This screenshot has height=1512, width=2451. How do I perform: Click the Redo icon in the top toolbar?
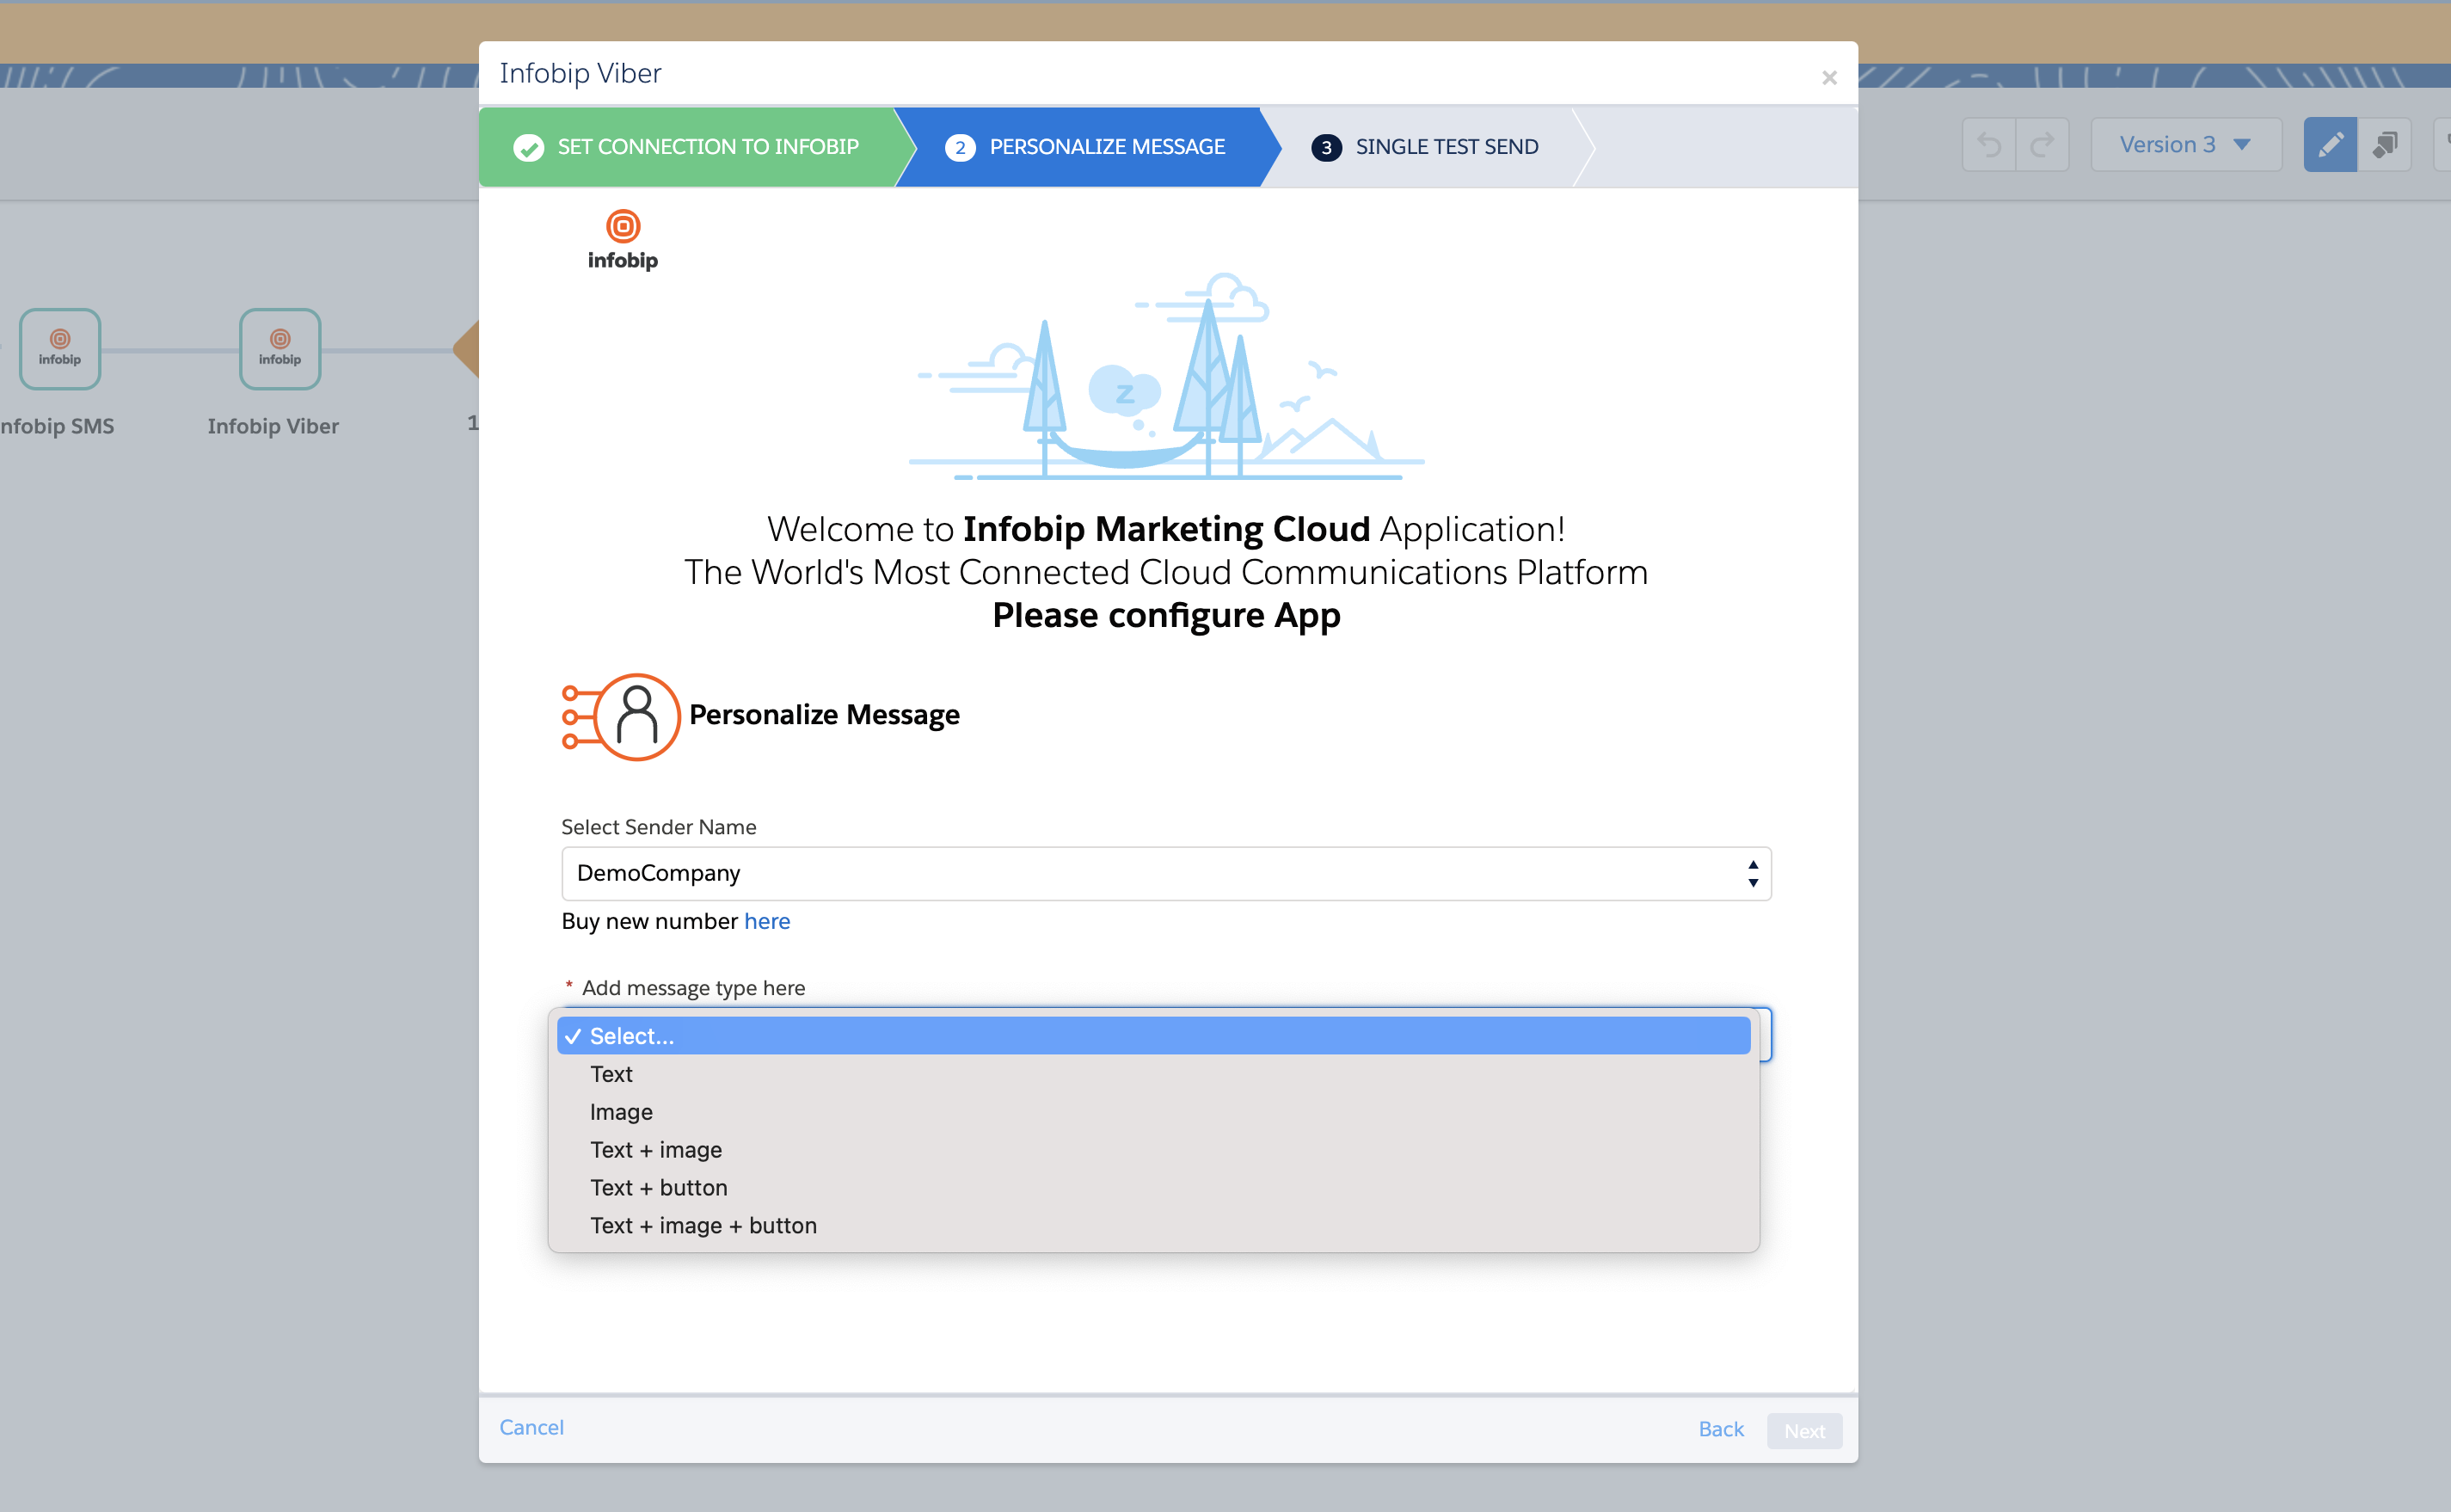[x=2042, y=144]
